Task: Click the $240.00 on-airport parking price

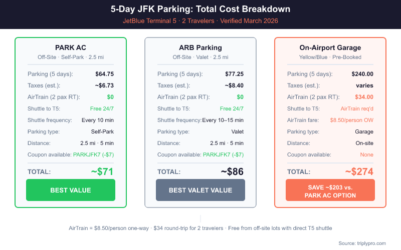Action: (x=362, y=74)
